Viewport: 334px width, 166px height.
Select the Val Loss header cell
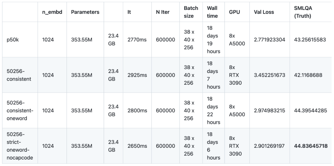(264, 12)
